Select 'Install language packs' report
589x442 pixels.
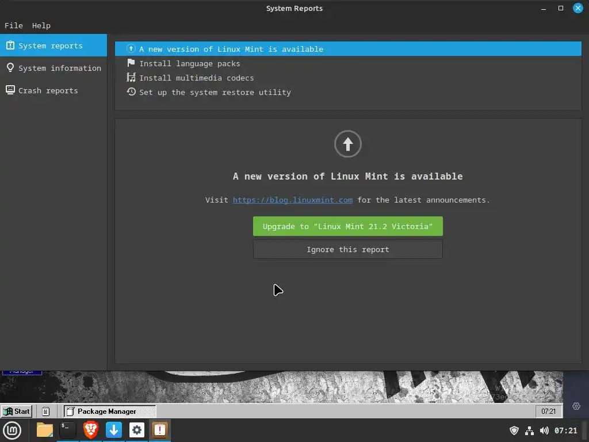tap(348, 63)
